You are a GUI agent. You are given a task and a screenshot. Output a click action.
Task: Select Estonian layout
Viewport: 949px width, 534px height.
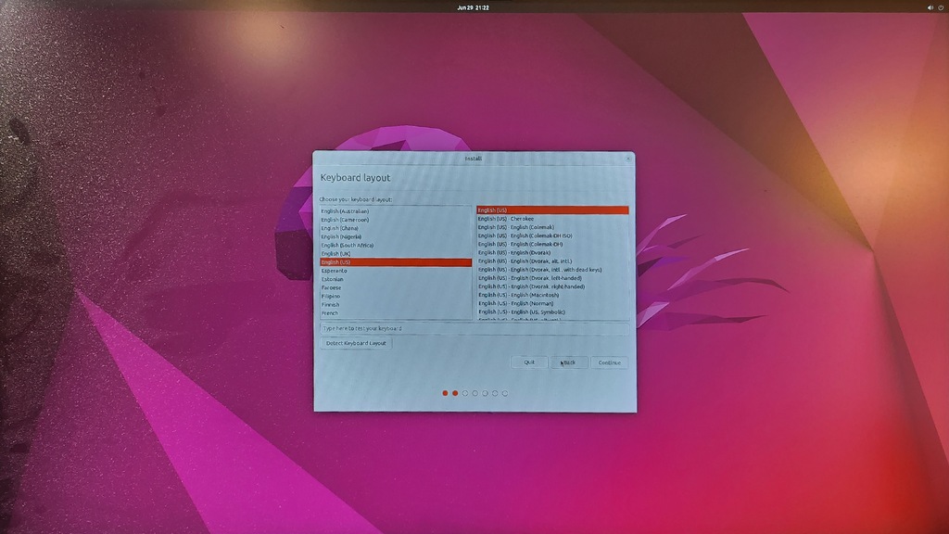point(396,279)
